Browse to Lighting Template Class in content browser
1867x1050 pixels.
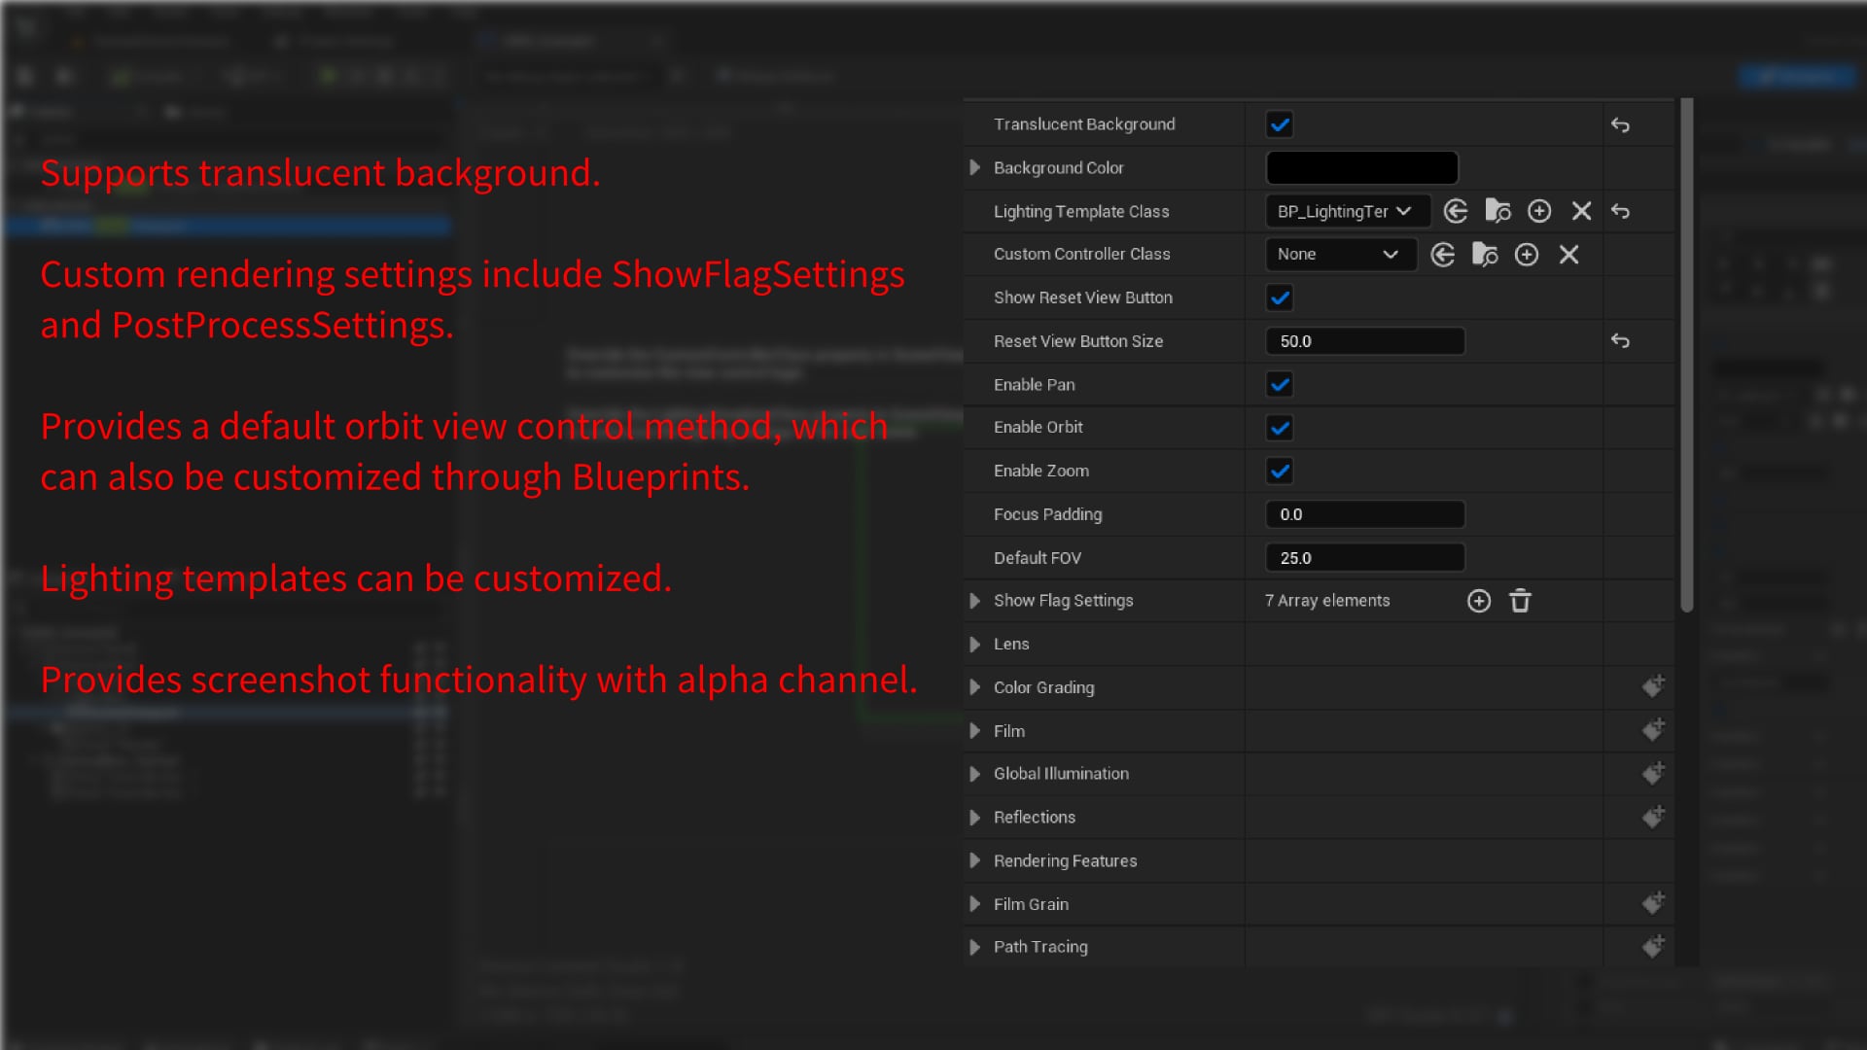pyautogui.click(x=1497, y=211)
